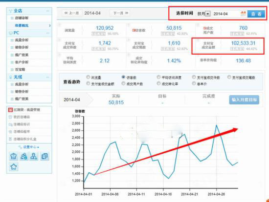Screen dimensions: 269x202
Task: Click the star favorites icon
Action: pyautogui.click(x=14, y=166)
